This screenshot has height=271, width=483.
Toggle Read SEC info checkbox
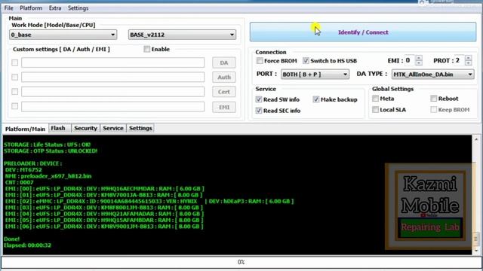coord(259,111)
